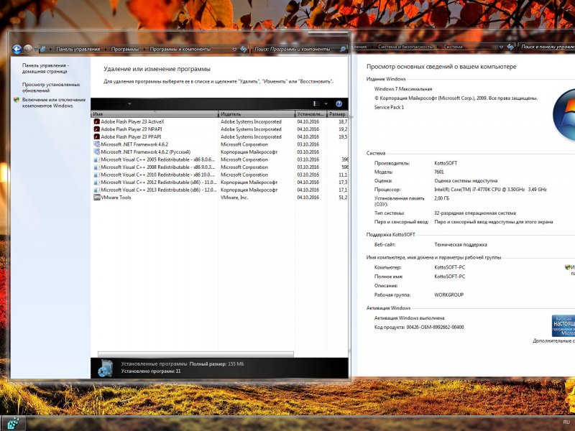
Task: Sort programs by Размер column
Action: click(337, 114)
